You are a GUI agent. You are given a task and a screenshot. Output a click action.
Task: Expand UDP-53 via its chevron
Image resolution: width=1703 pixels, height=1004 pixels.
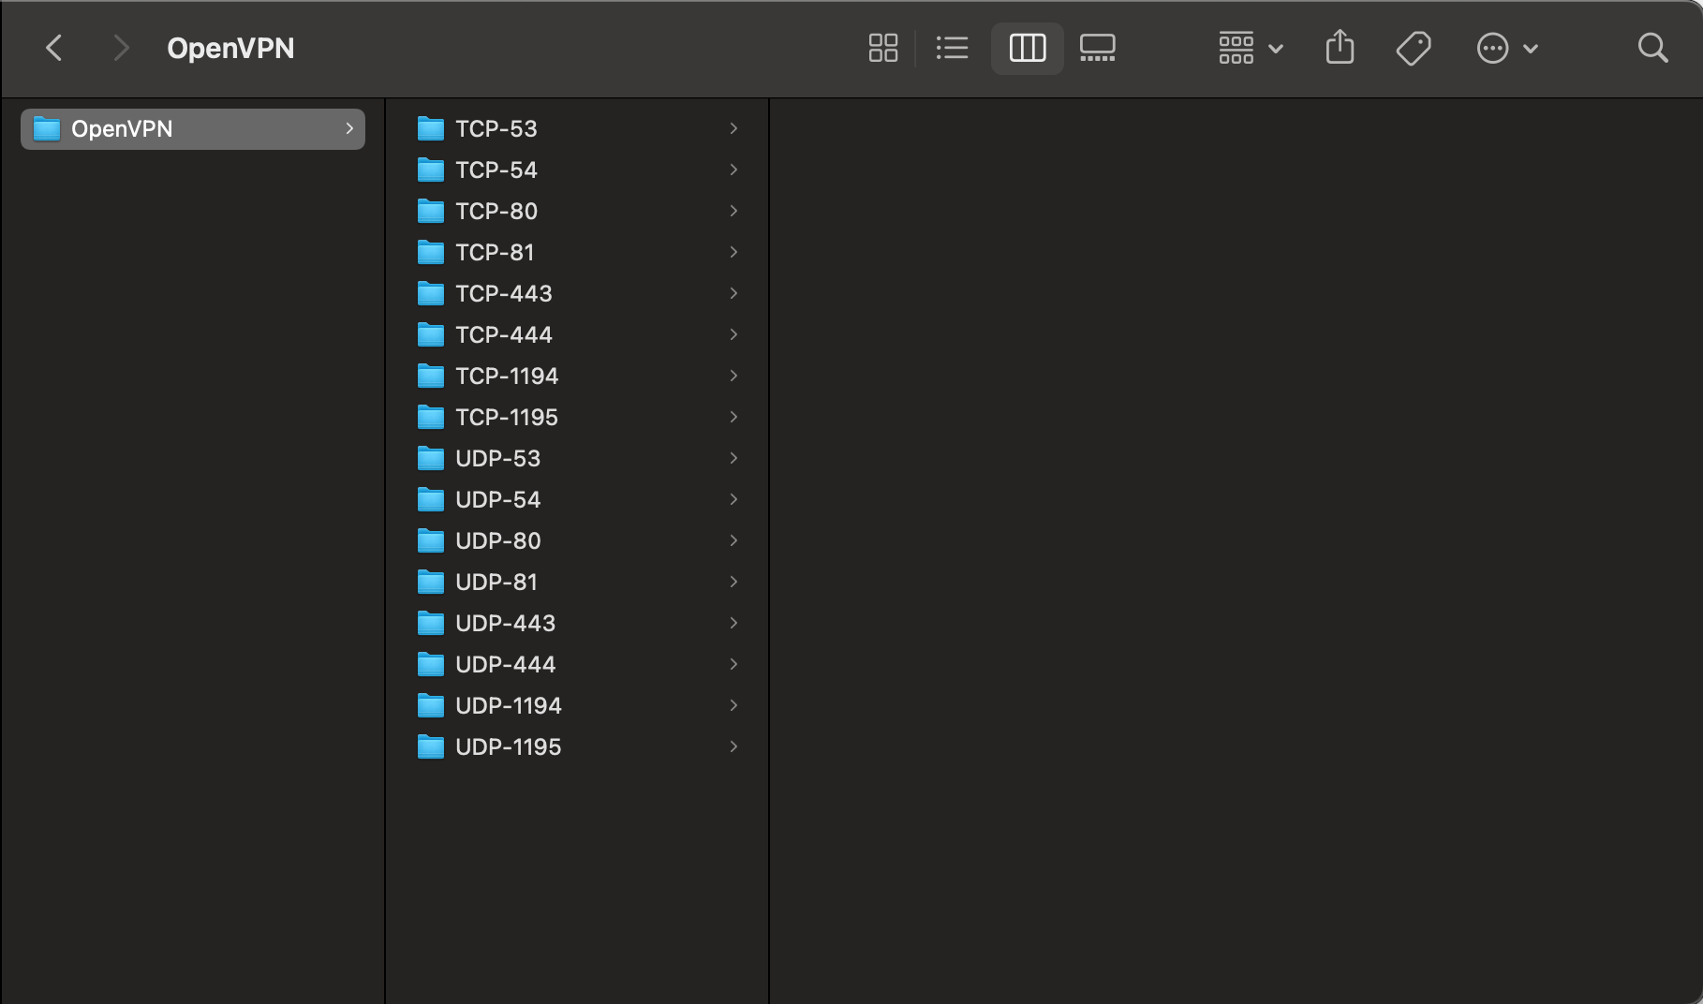click(733, 458)
